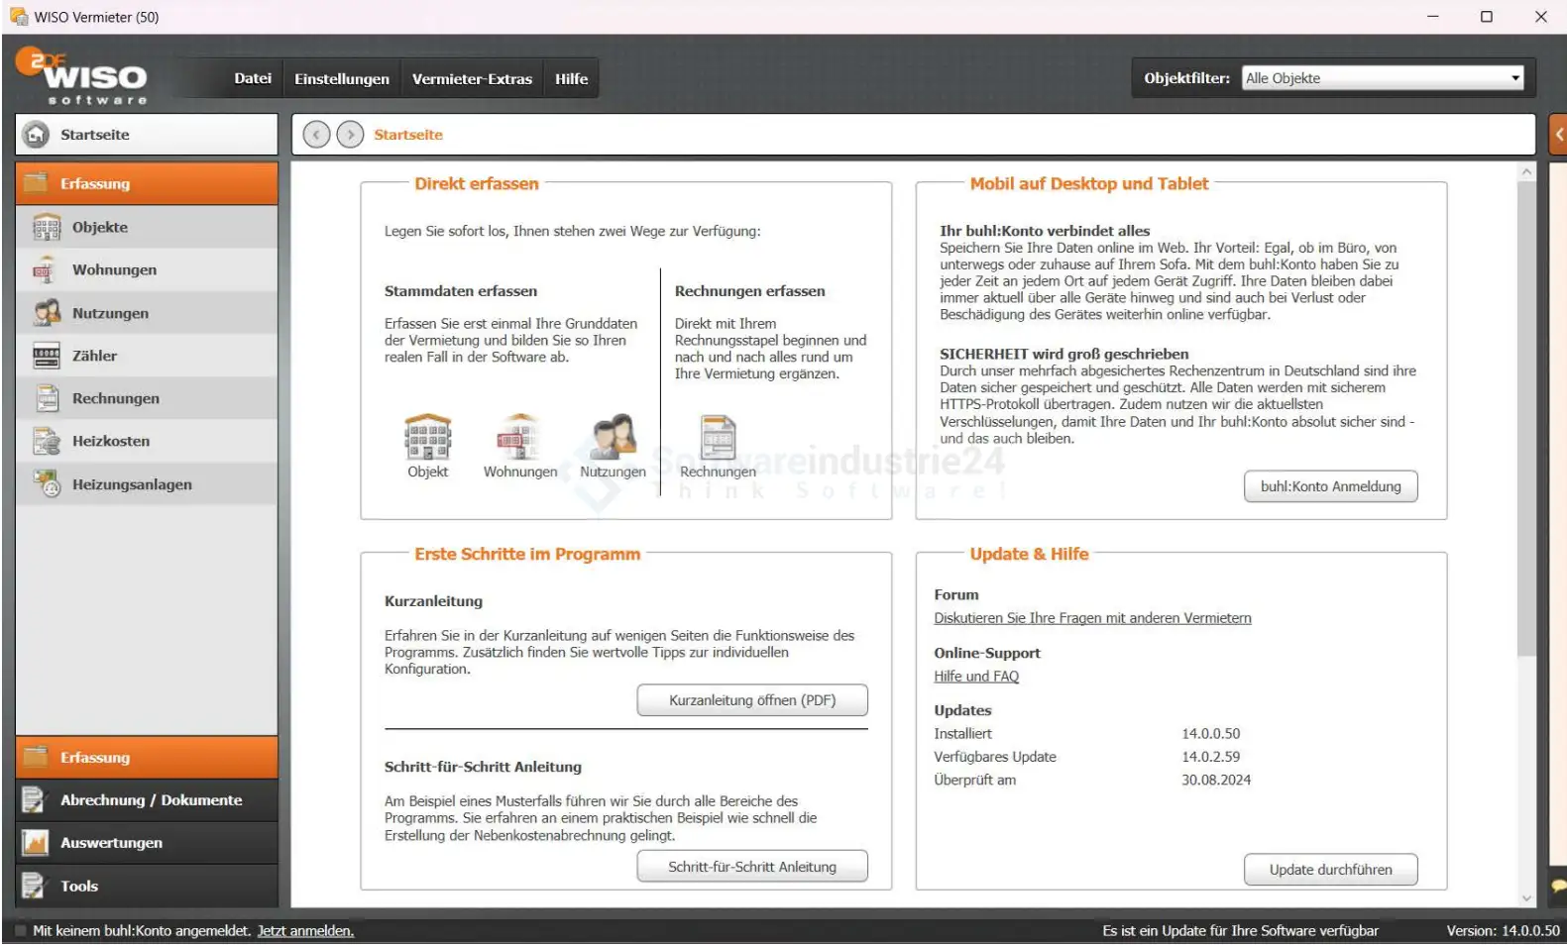Click the Rechnungen document icon under Rechnungen erfassen
This screenshot has width=1567, height=945.
(718, 438)
